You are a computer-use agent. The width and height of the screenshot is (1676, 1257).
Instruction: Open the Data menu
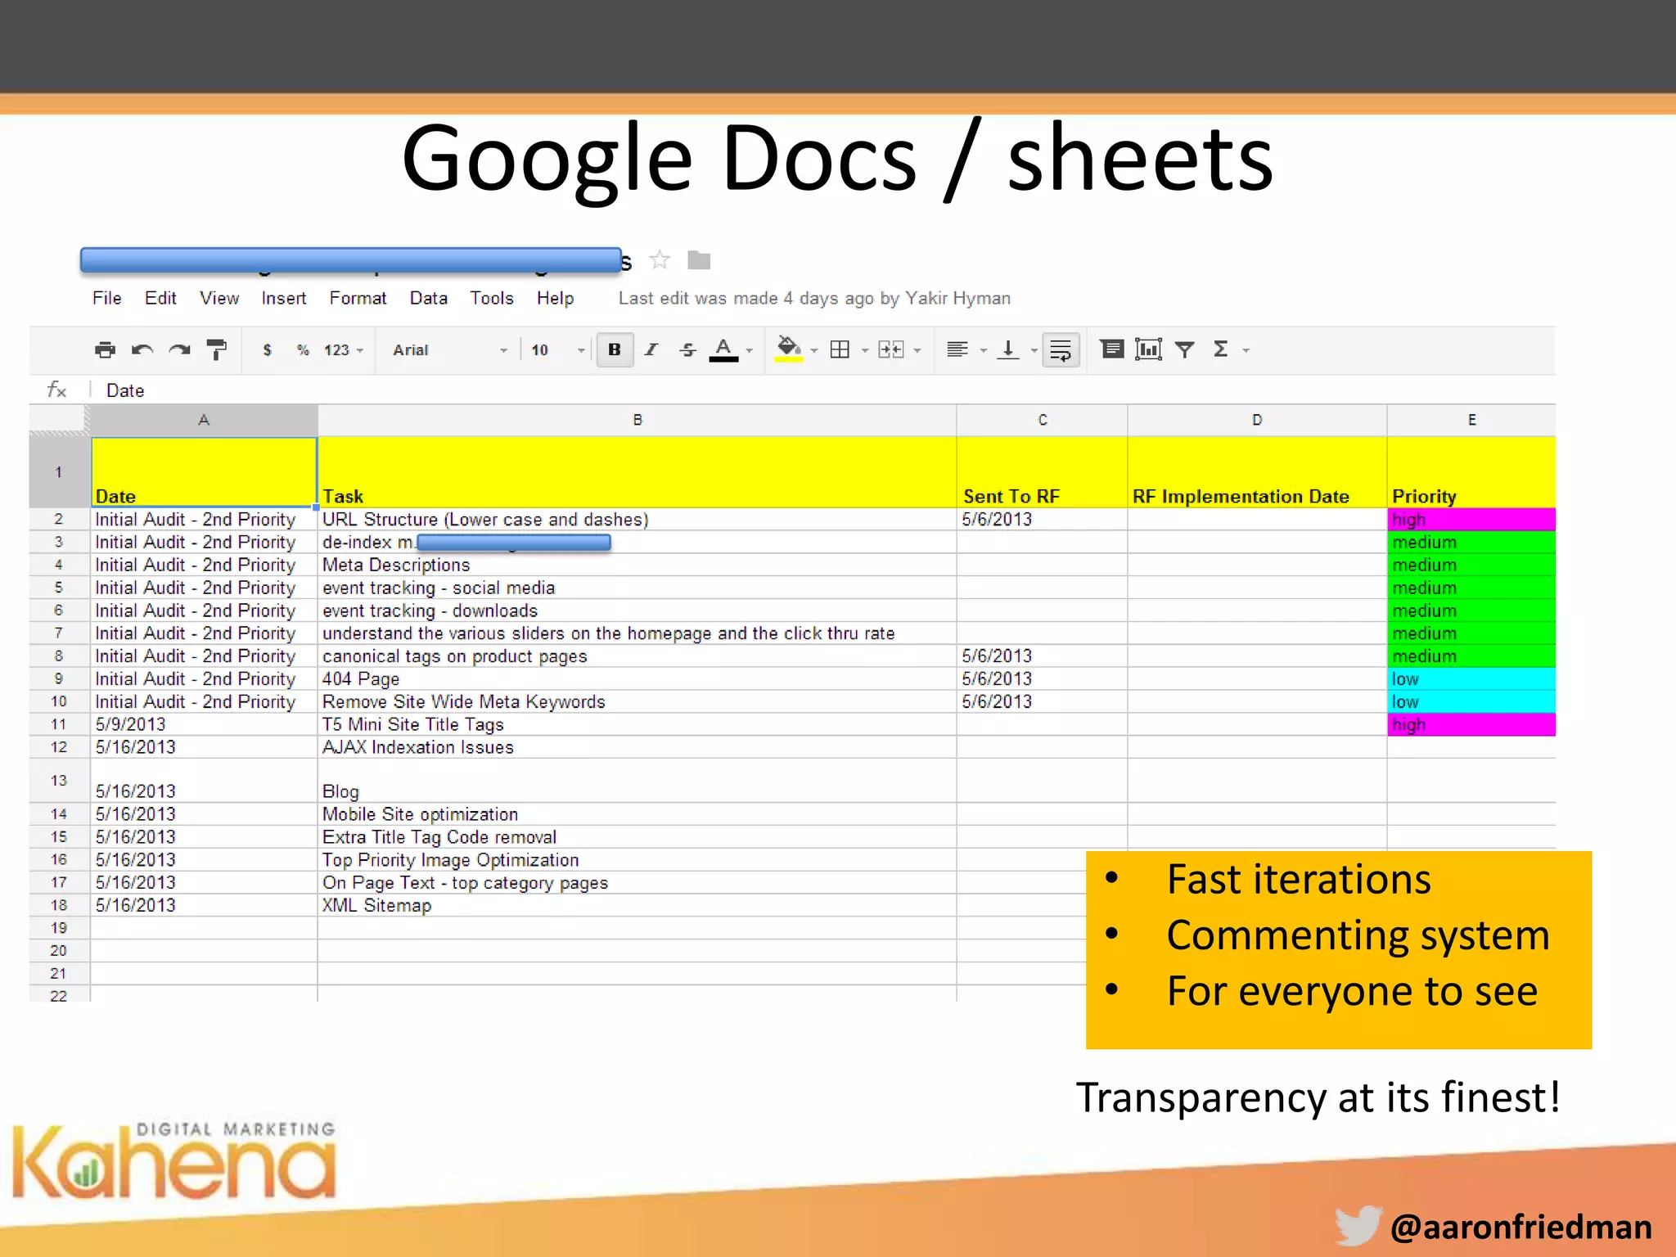[428, 298]
